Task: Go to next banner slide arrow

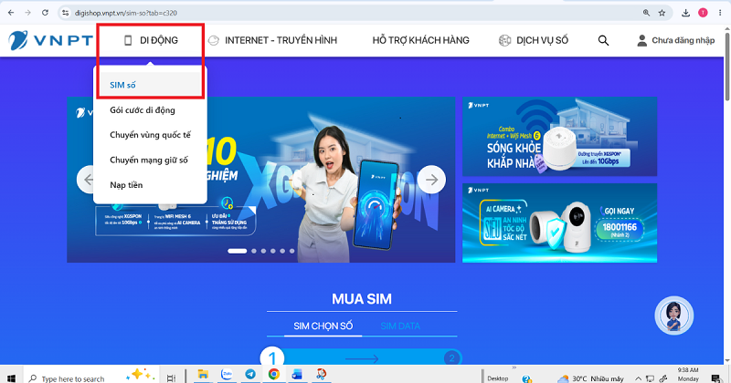Action: 431,179
